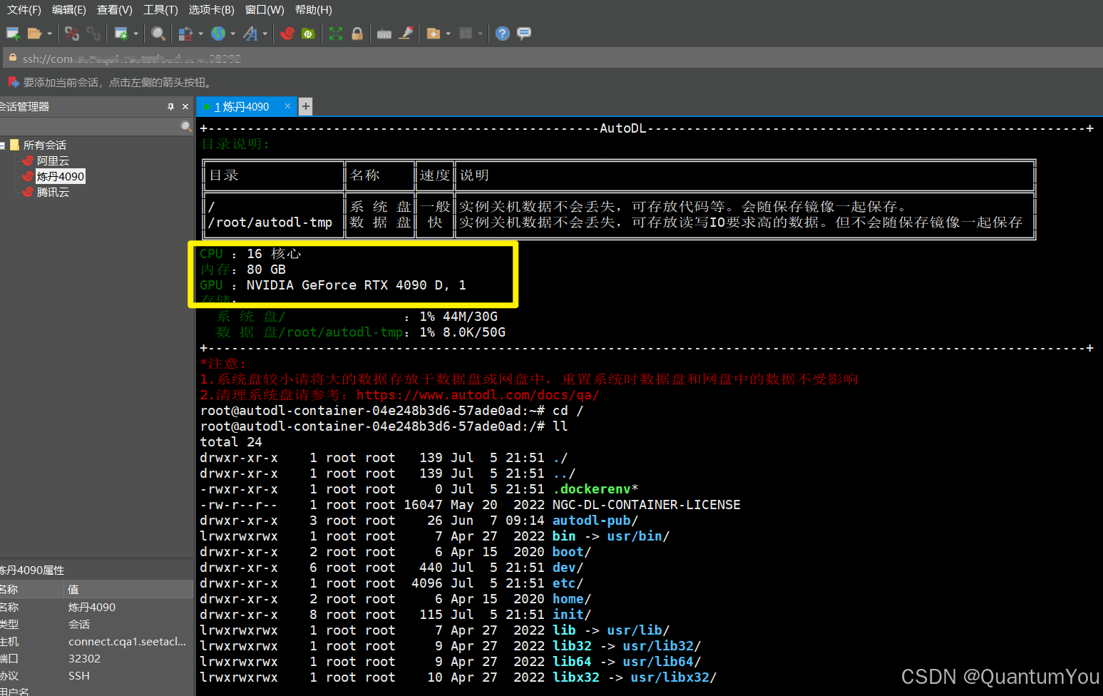Viewport: 1103px width, 696px height.
Task: Close the session manager panel
Action: click(185, 107)
